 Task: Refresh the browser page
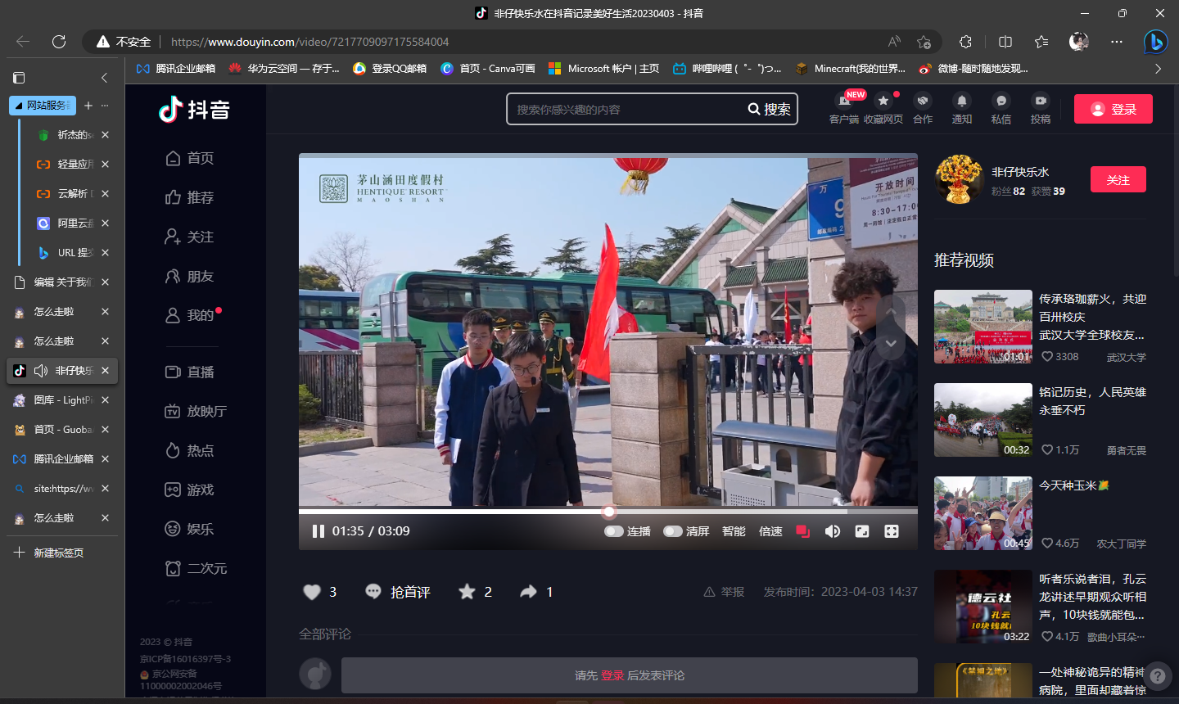pyautogui.click(x=59, y=42)
